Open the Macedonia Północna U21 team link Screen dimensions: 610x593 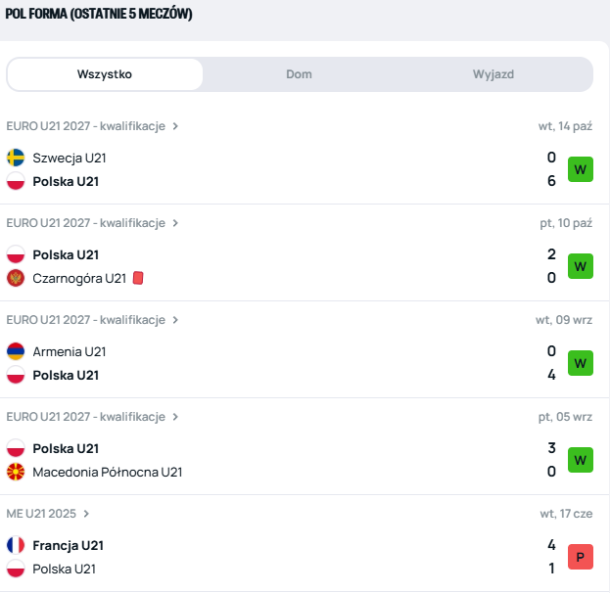[108, 473]
